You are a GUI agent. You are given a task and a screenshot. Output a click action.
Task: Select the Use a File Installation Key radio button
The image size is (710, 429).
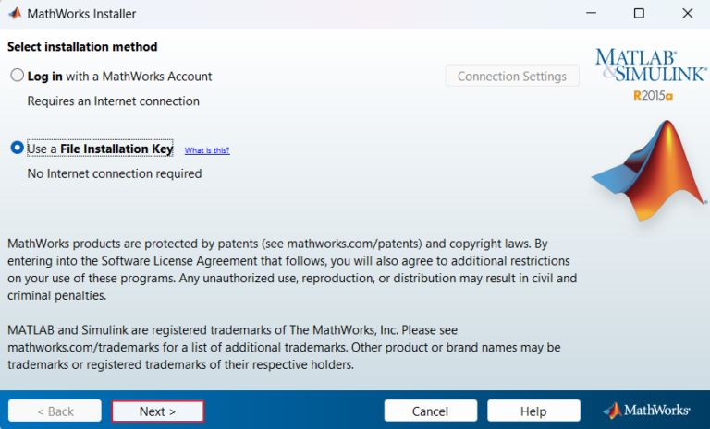tap(17, 149)
